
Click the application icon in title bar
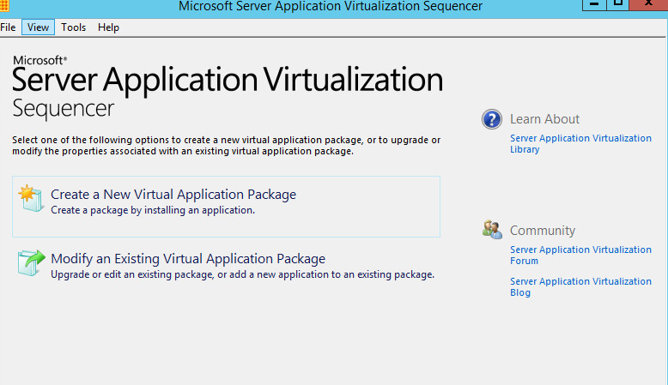(4, 5)
